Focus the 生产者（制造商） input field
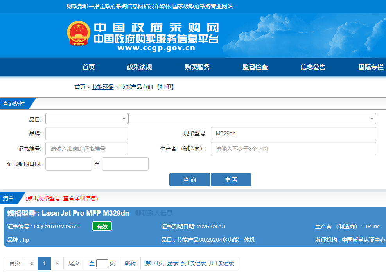The width and height of the screenshot is (386, 275). 293,149
